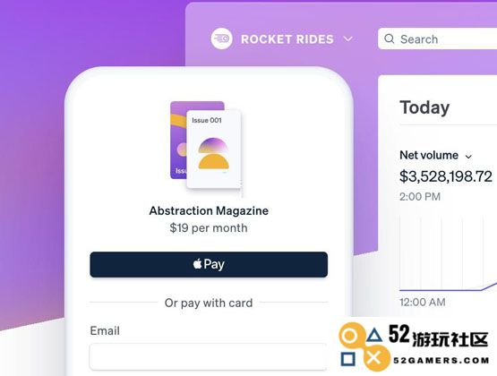Click the blue triangle icon in watermark
Viewport: 497px width, 376px height.
point(374,335)
